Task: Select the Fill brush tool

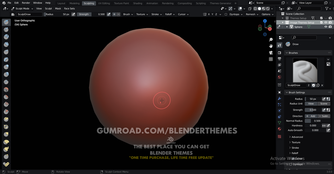Action: click(6, 105)
